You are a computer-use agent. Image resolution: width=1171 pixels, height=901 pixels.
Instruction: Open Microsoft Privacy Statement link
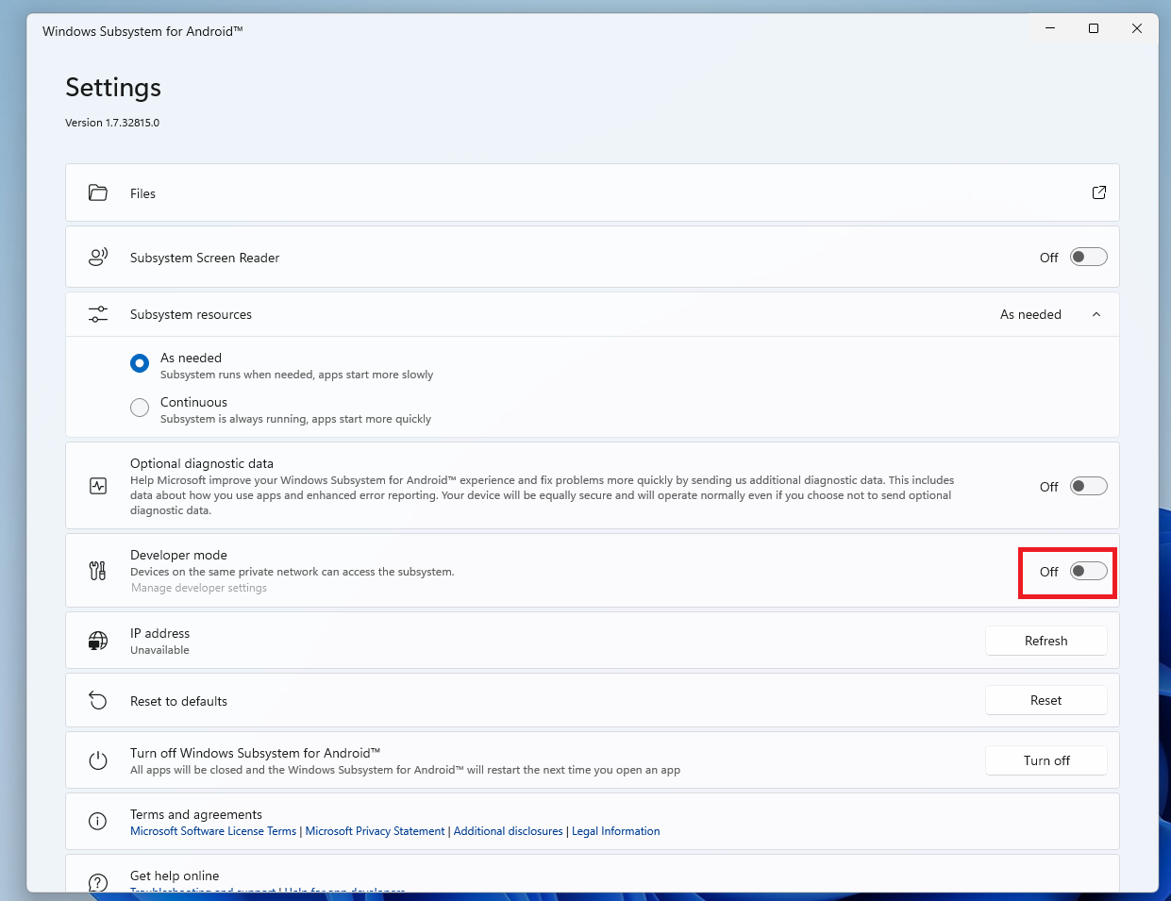click(375, 831)
